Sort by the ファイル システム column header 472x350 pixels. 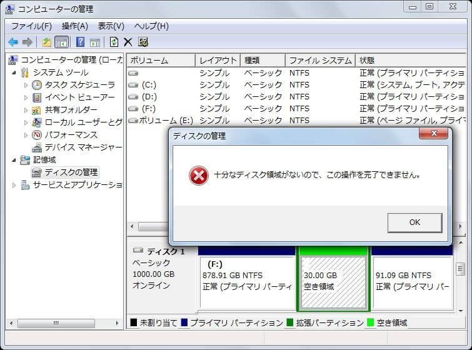coord(320,61)
